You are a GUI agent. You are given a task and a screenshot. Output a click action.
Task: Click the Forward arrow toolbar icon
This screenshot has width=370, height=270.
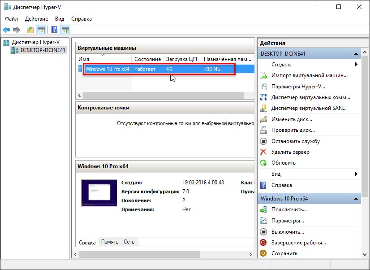coord(16,30)
